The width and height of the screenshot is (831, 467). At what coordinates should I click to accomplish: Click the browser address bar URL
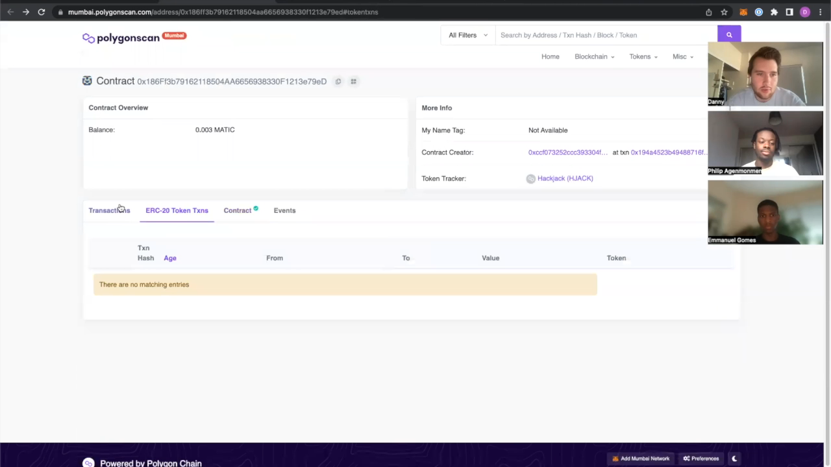point(223,12)
